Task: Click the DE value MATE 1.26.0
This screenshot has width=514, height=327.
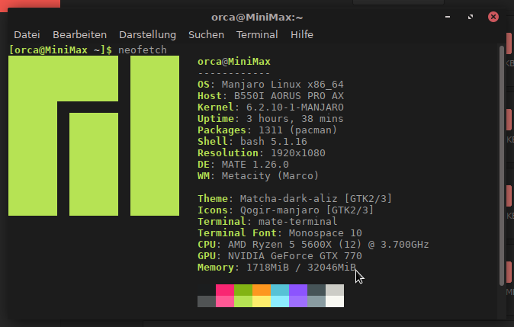Action: click(x=255, y=165)
